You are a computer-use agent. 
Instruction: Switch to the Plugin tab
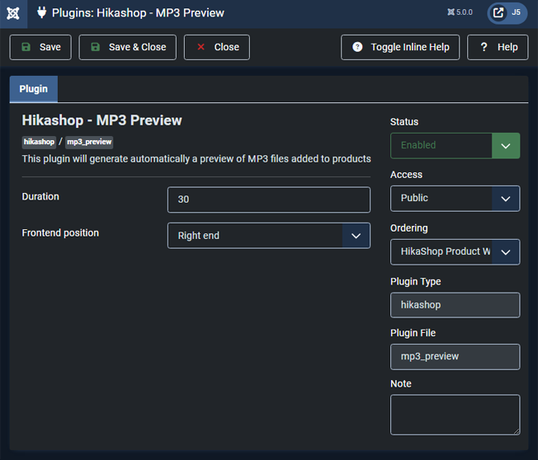[34, 89]
